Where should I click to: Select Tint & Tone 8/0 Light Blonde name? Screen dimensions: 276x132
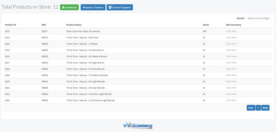click(x=86, y=82)
